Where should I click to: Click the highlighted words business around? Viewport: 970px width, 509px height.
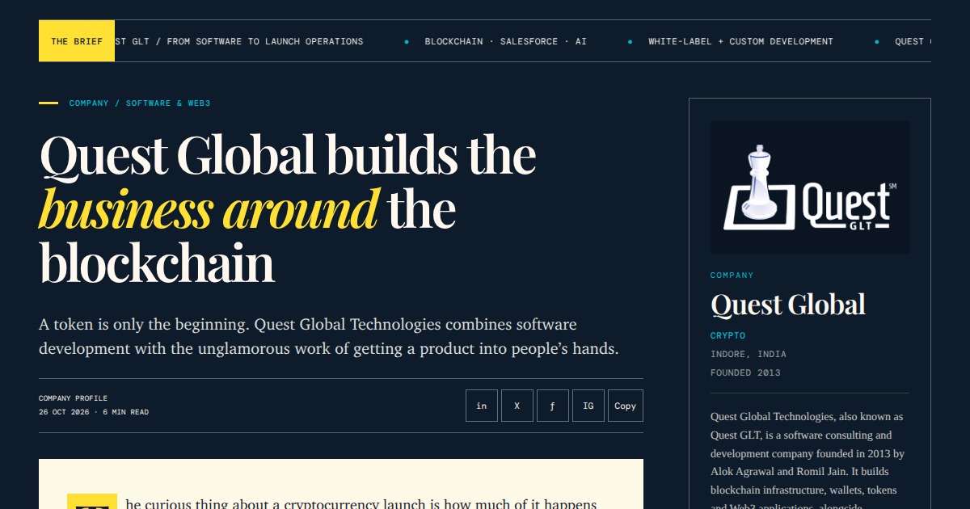coord(209,209)
